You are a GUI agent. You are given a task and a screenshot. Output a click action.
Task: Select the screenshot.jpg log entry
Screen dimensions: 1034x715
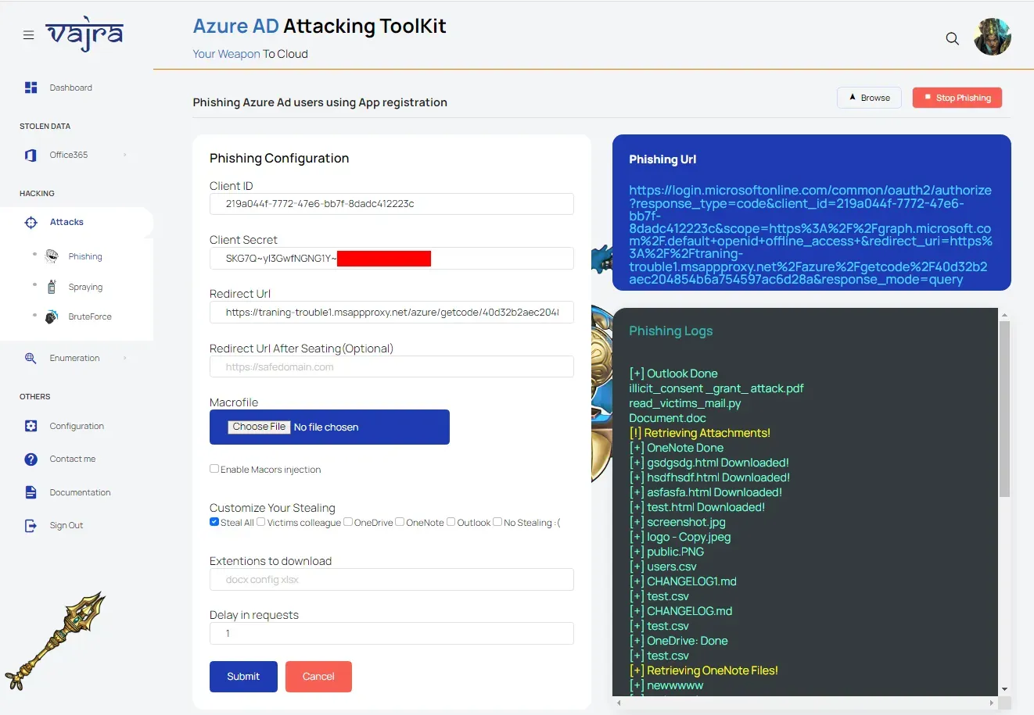tap(677, 522)
